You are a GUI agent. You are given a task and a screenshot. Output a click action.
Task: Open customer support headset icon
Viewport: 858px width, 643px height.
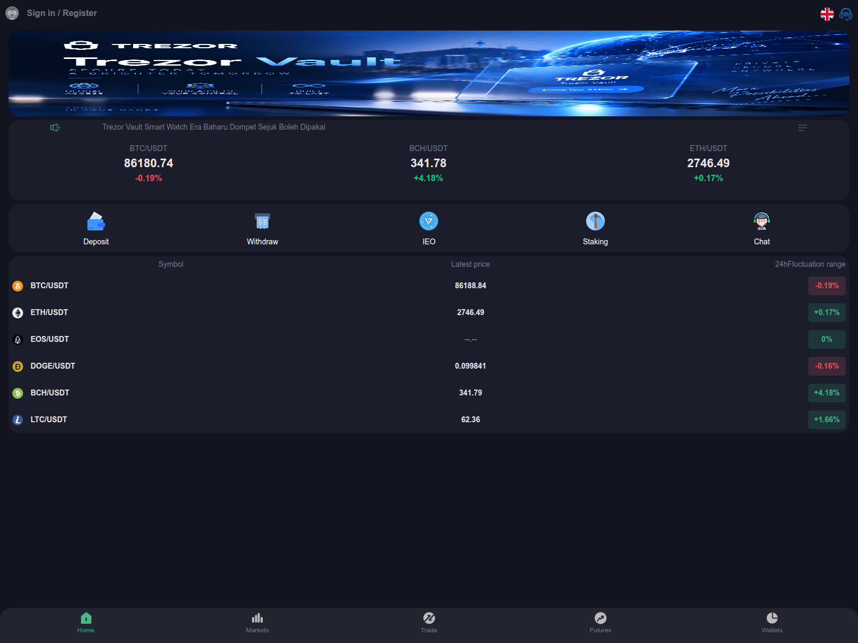pyautogui.click(x=846, y=14)
